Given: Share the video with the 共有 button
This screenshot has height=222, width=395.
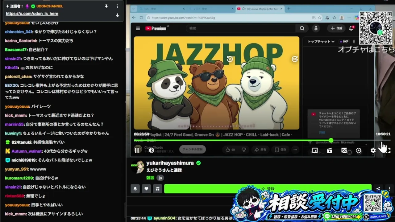Looking at the screenshot, I should pyautogui.click(x=260, y=150).
